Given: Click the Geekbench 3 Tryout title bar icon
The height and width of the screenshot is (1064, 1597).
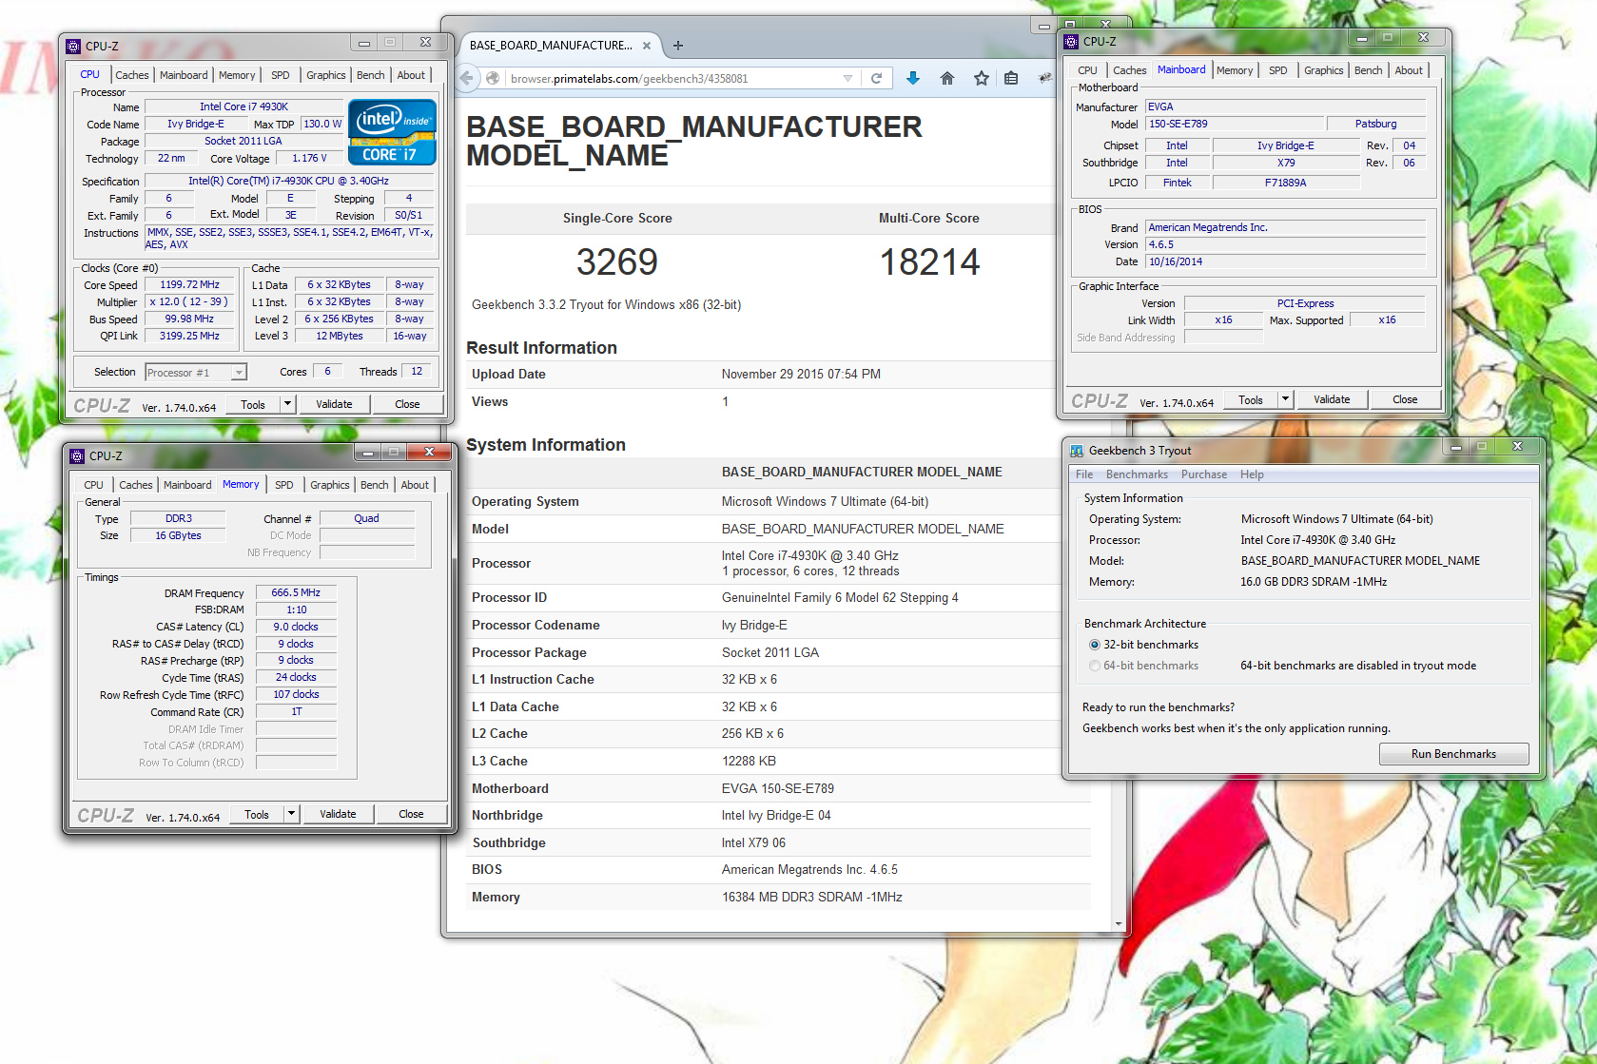Looking at the screenshot, I should (1077, 450).
